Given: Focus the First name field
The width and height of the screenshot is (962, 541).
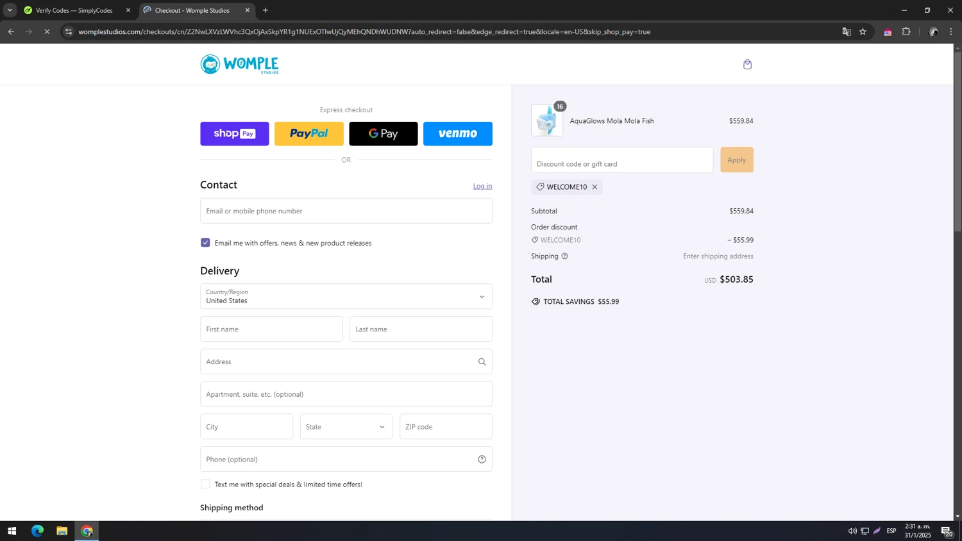Looking at the screenshot, I should tap(271, 329).
